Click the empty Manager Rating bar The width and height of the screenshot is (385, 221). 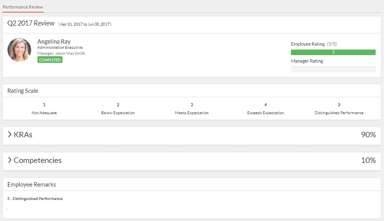(333, 69)
